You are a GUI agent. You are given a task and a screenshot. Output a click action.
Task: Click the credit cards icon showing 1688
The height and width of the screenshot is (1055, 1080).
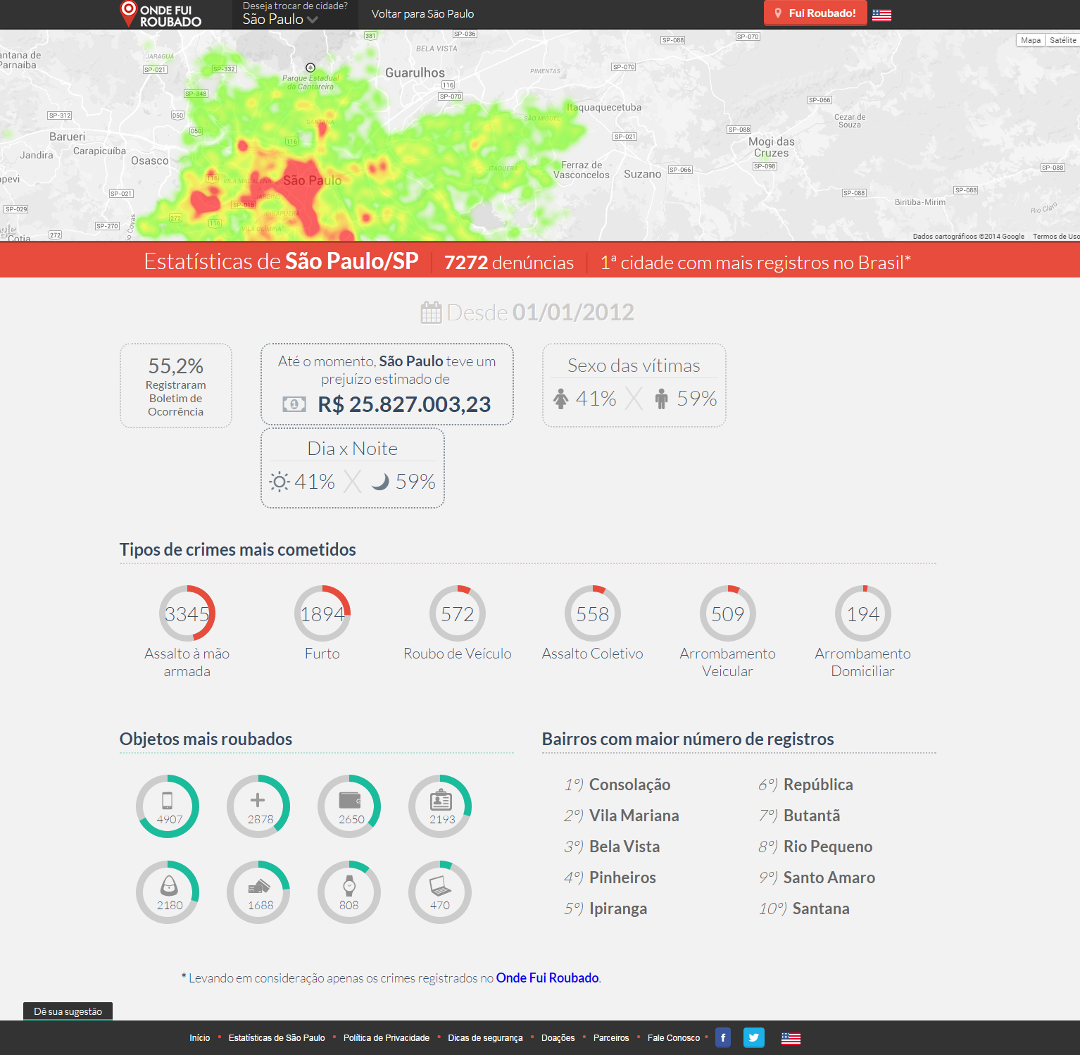coord(259,886)
